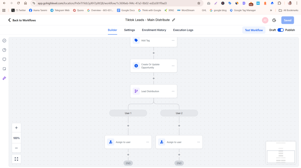
Task: Open the comments bubble sidebar icon
Action: click(x=4, y=60)
